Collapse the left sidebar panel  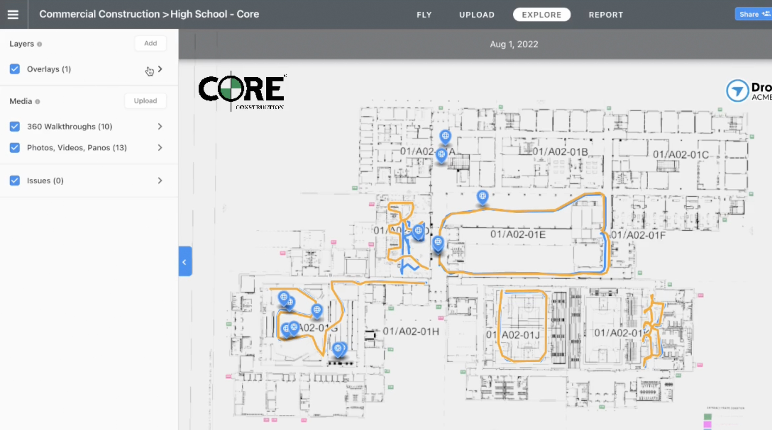(185, 261)
